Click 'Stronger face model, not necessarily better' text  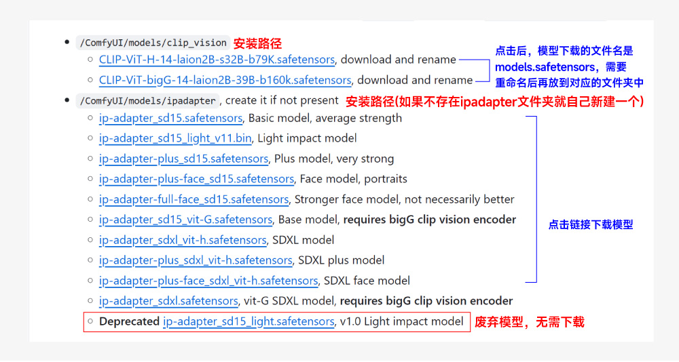coord(405,199)
